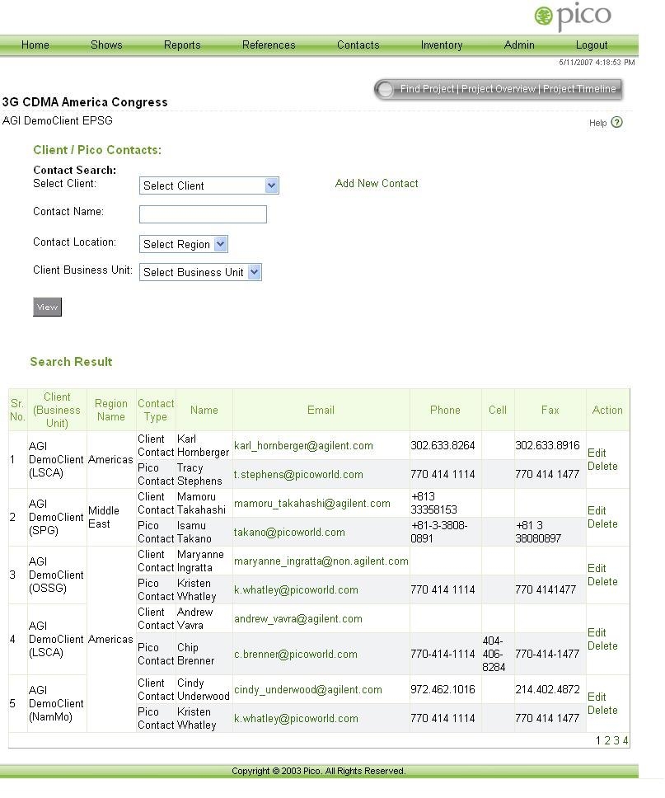This screenshot has height=798, width=665.
Task: Open the Project Timeline link
Action: tap(579, 88)
